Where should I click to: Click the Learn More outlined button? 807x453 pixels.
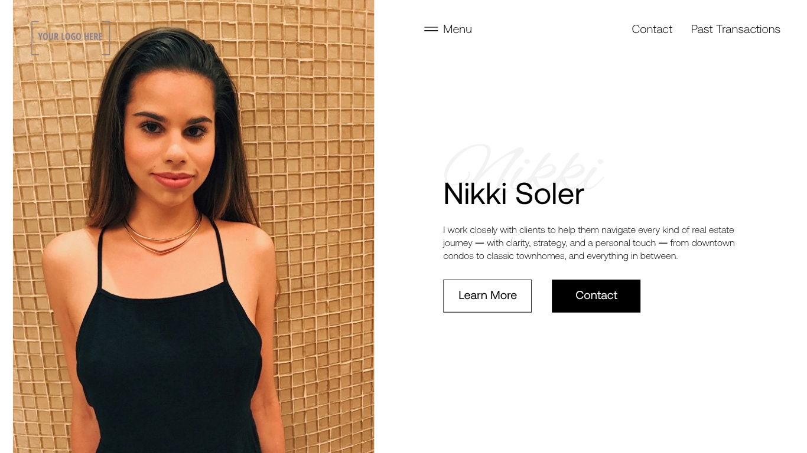[487, 296]
